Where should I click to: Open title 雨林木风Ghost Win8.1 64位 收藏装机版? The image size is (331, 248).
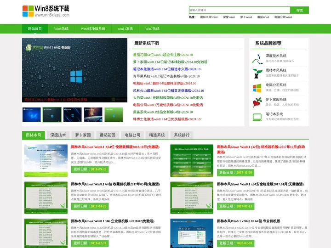[115, 184]
